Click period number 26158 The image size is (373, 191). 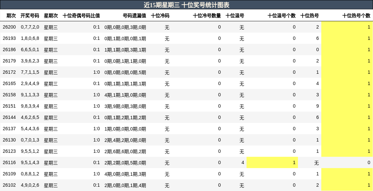click(x=9, y=95)
